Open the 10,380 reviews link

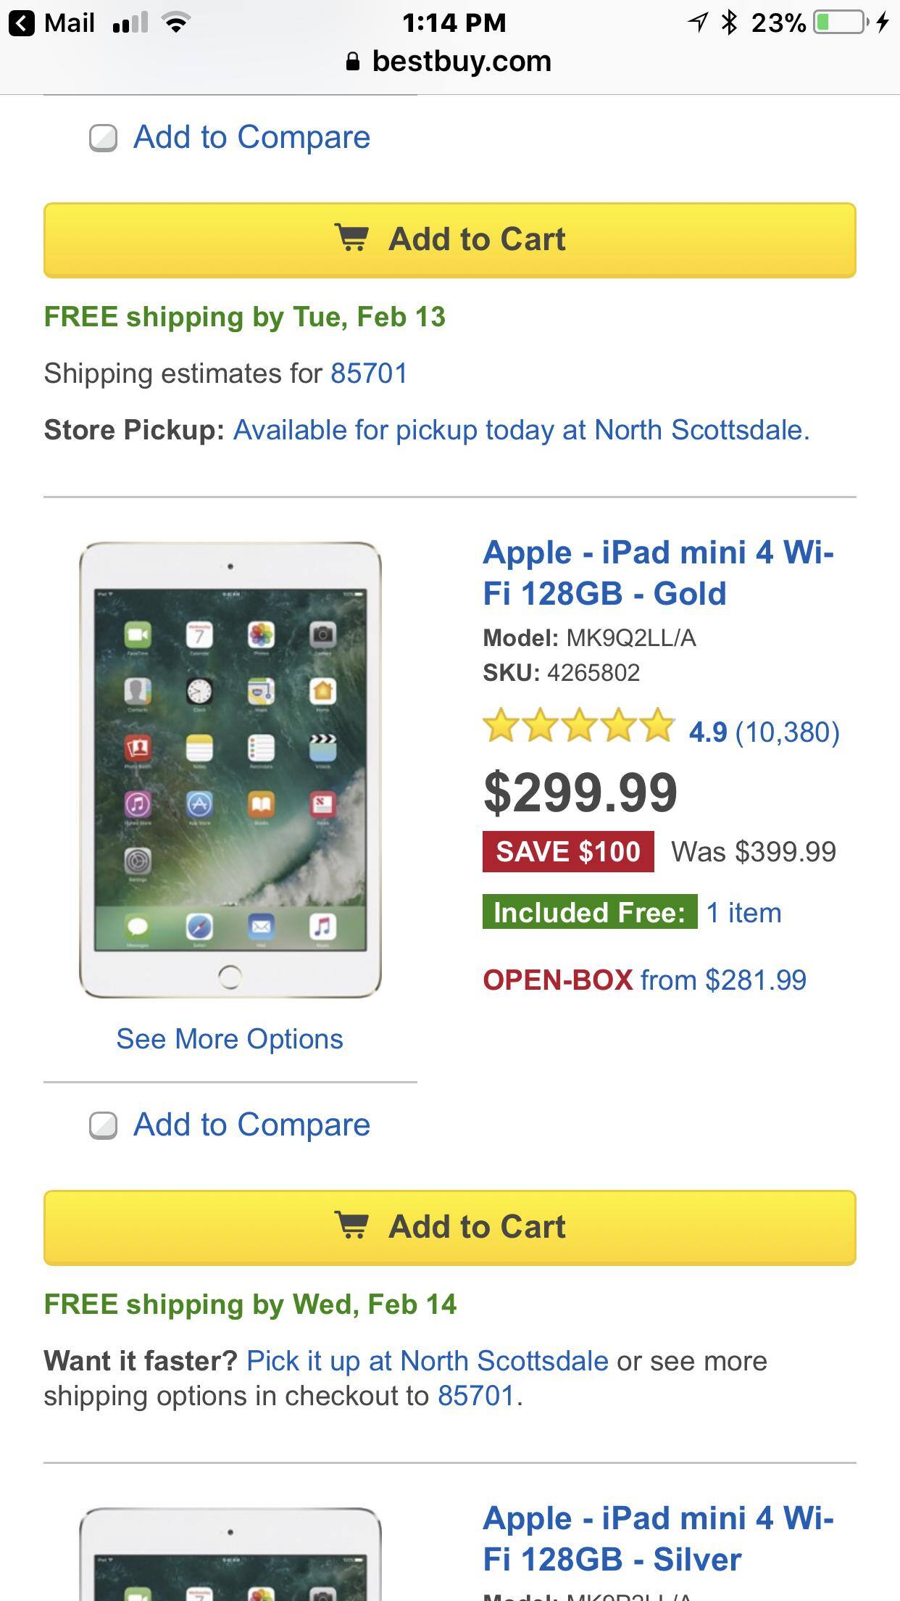787,732
